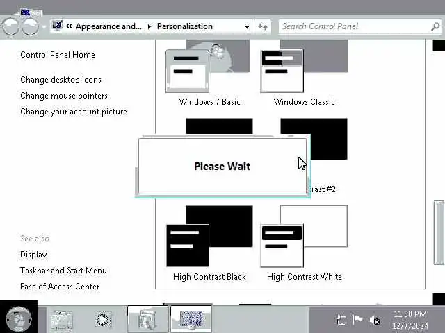Open Change mouse pointers link
The image size is (445, 333).
(x=64, y=96)
